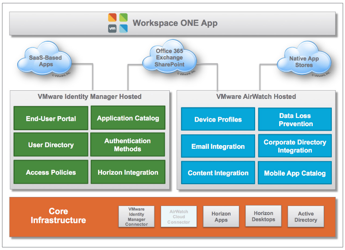Viewport: 345px width, 250px height.
Task: Click the Mobile App Catalog box
Action: pyautogui.click(x=295, y=173)
